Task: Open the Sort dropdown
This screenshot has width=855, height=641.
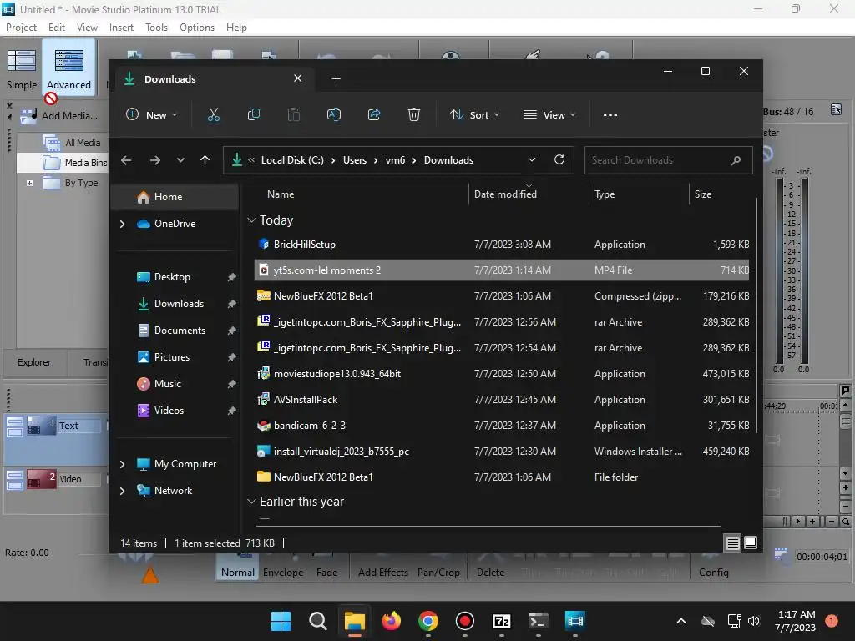Action: (x=474, y=115)
